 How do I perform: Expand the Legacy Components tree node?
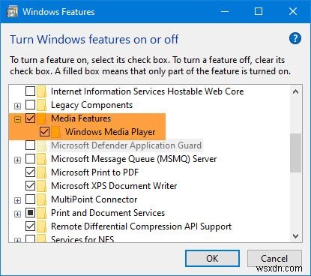coord(17,106)
